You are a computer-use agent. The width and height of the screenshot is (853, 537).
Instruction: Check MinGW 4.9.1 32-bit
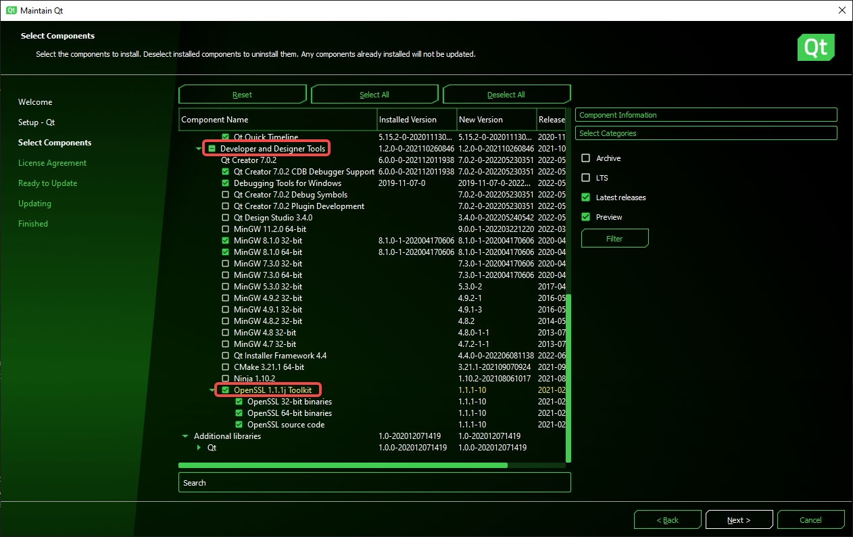[x=226, y=310]
